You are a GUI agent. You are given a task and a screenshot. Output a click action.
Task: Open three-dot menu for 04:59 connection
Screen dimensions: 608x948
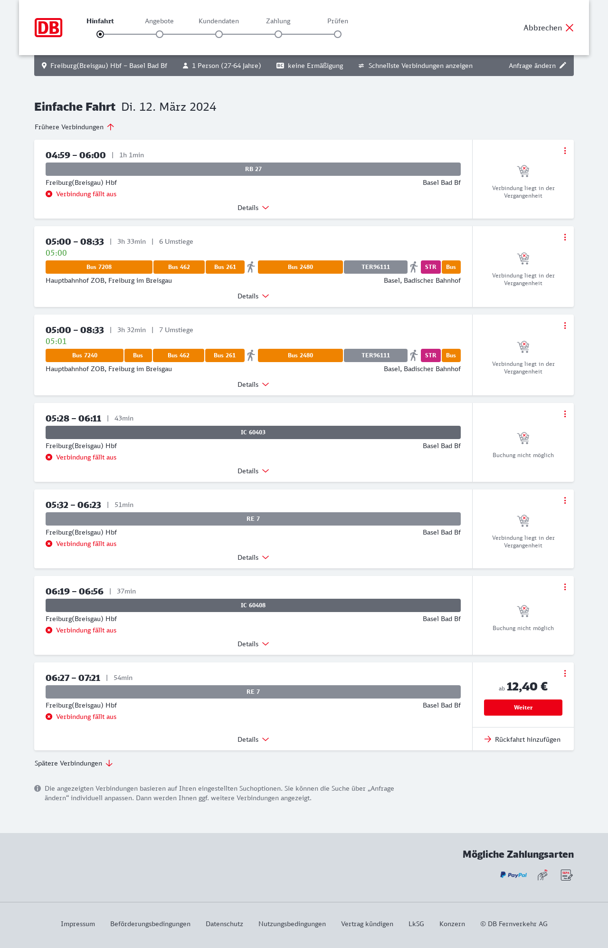pyautogui.click(x=565, y=151)
